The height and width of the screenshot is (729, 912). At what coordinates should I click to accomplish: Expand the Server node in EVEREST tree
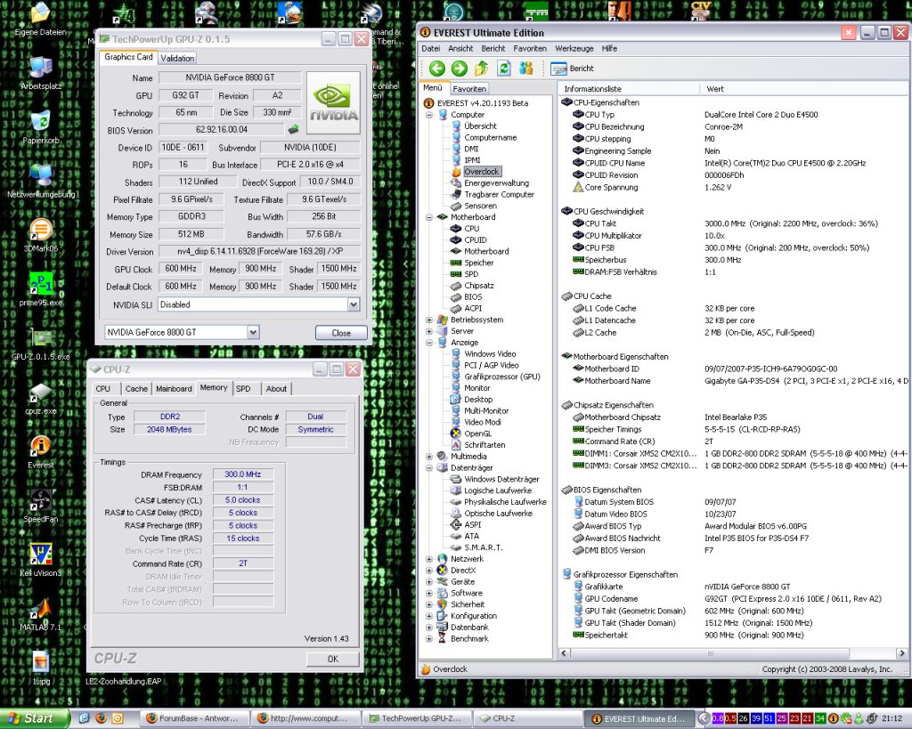pyautogui.click(x=429, y=331)
